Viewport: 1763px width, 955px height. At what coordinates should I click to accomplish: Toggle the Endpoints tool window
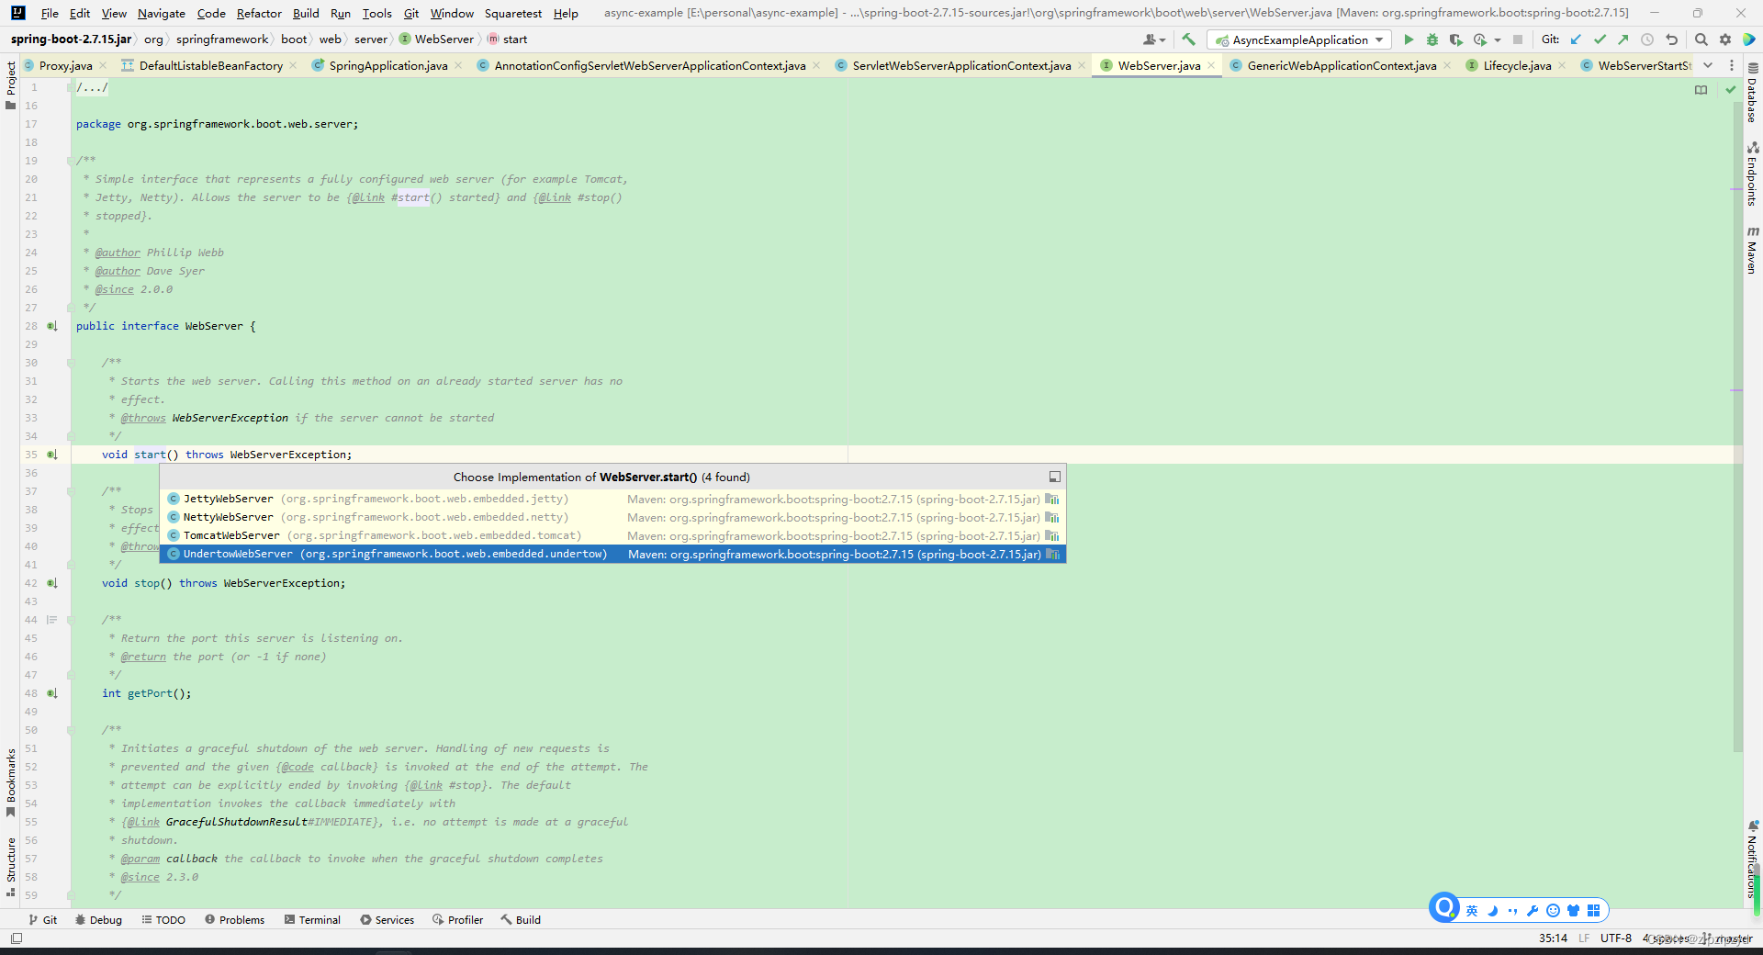(1752, 174)
